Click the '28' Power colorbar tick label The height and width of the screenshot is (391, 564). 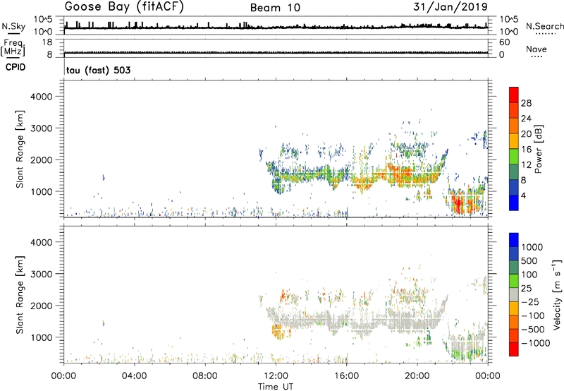[526, 103]
